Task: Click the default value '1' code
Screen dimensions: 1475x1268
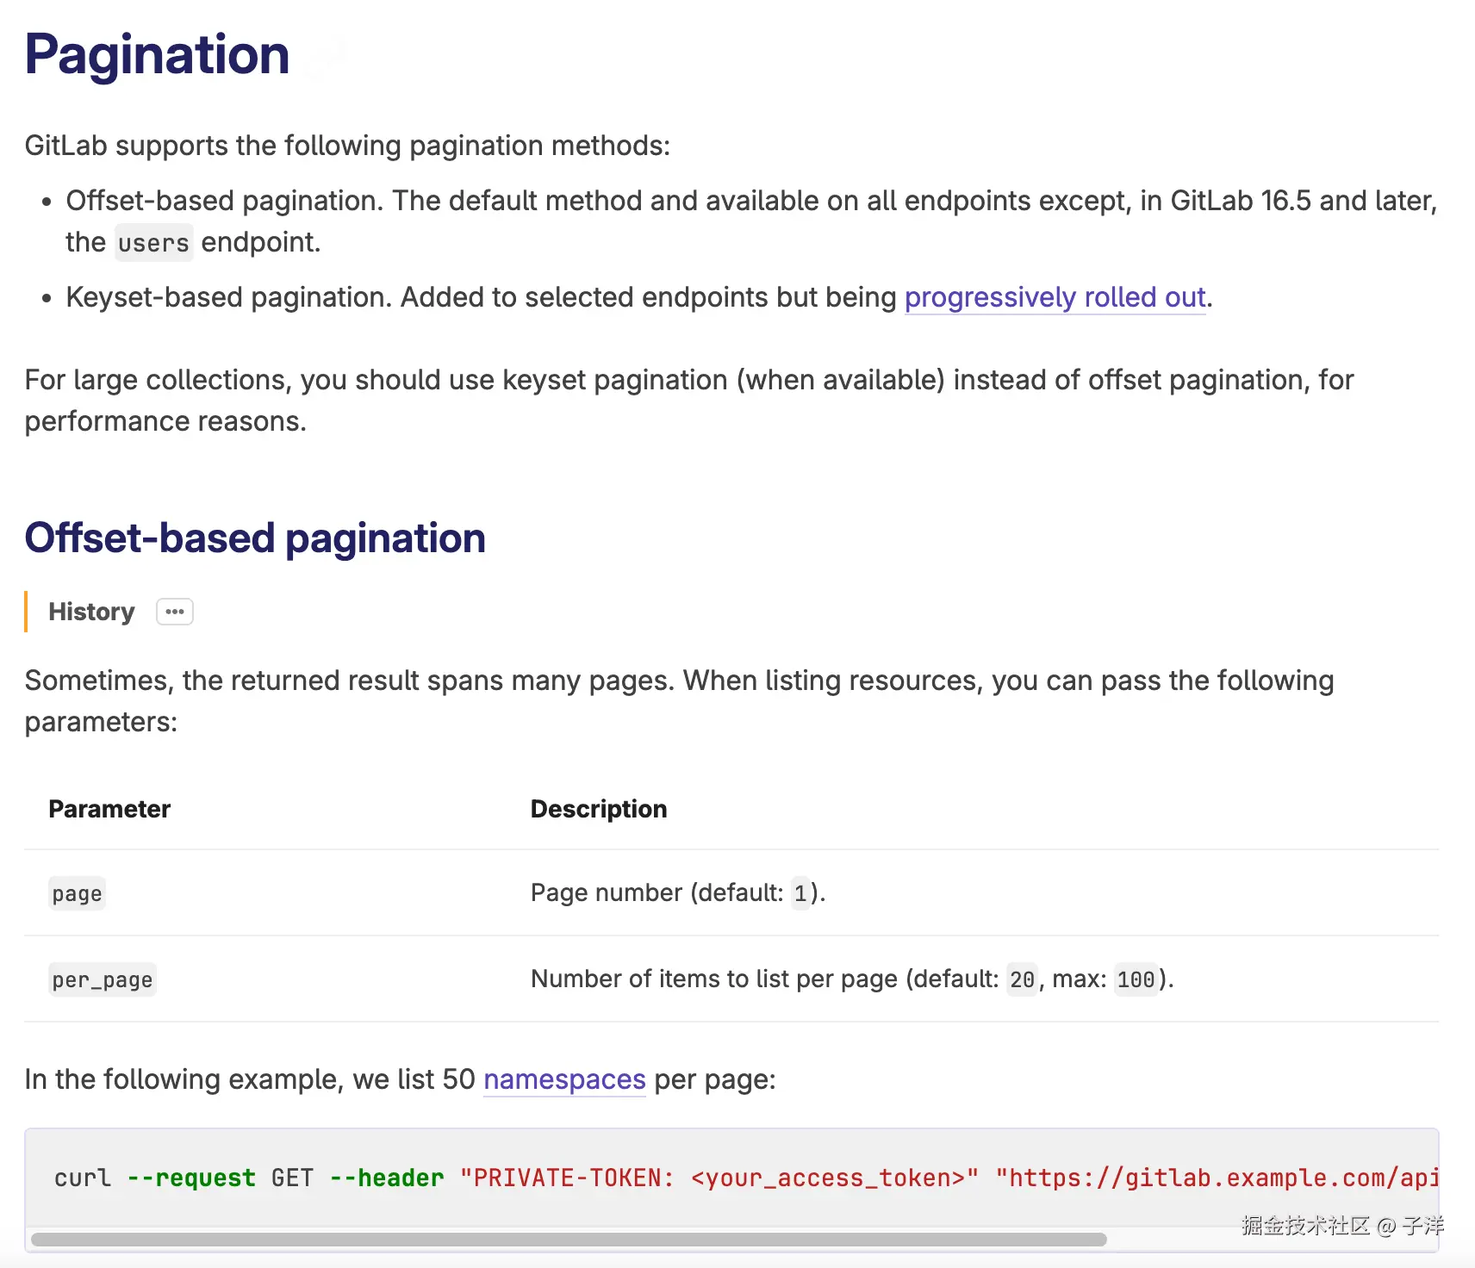Action: click(x=800, y=893)
